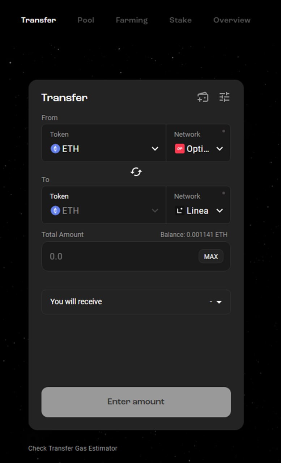Click the To network status dot
Viewport: 281px width, 463px height.
(x=223, y=193)
